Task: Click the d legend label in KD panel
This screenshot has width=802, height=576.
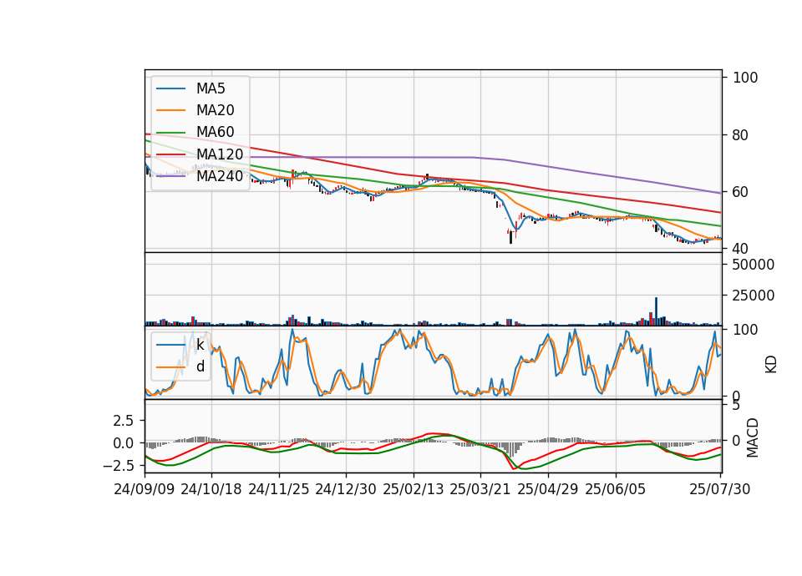Action: point(200,366)
